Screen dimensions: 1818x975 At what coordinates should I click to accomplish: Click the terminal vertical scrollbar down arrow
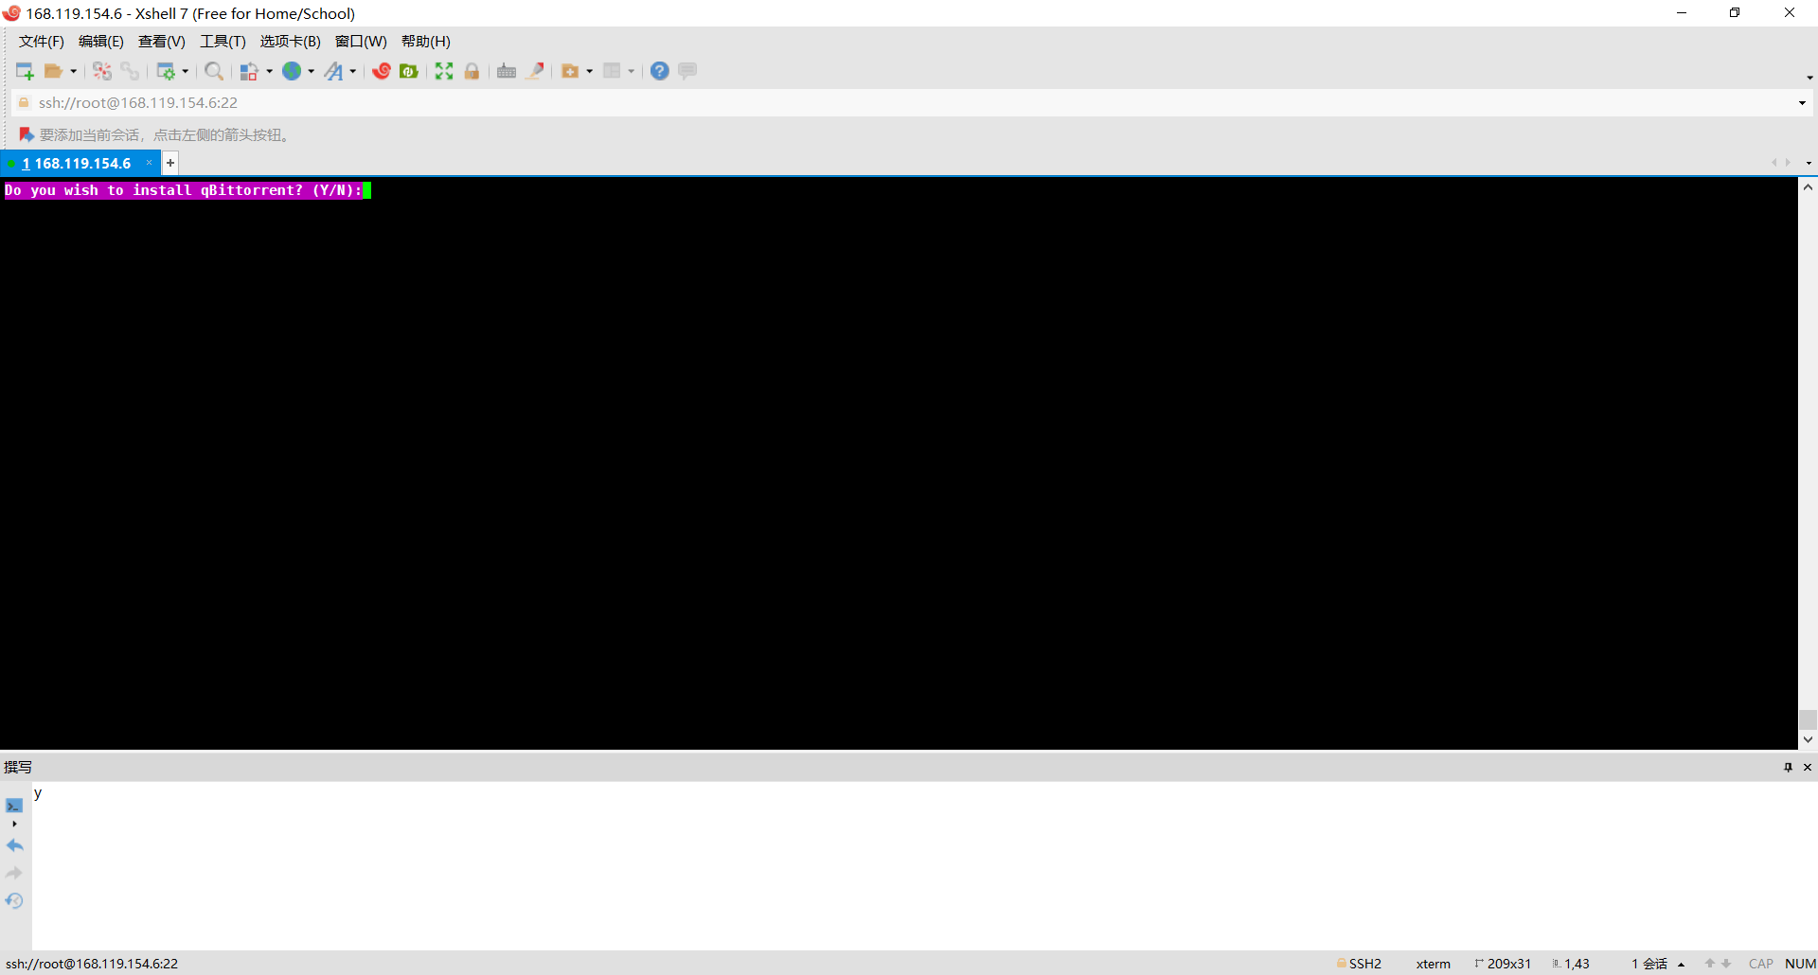pos(1808,739)
